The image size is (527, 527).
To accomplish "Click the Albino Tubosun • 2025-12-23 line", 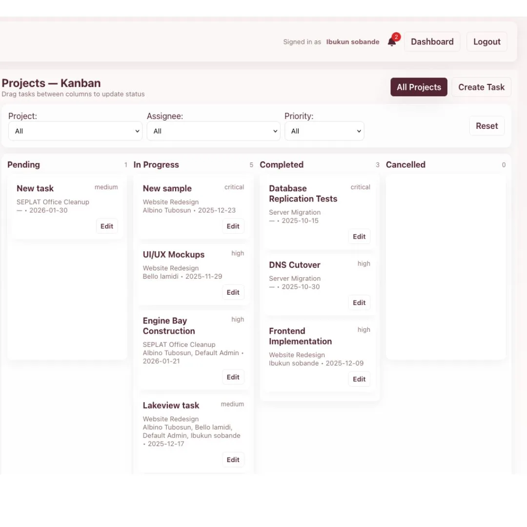I will click(x=189, y=210).
